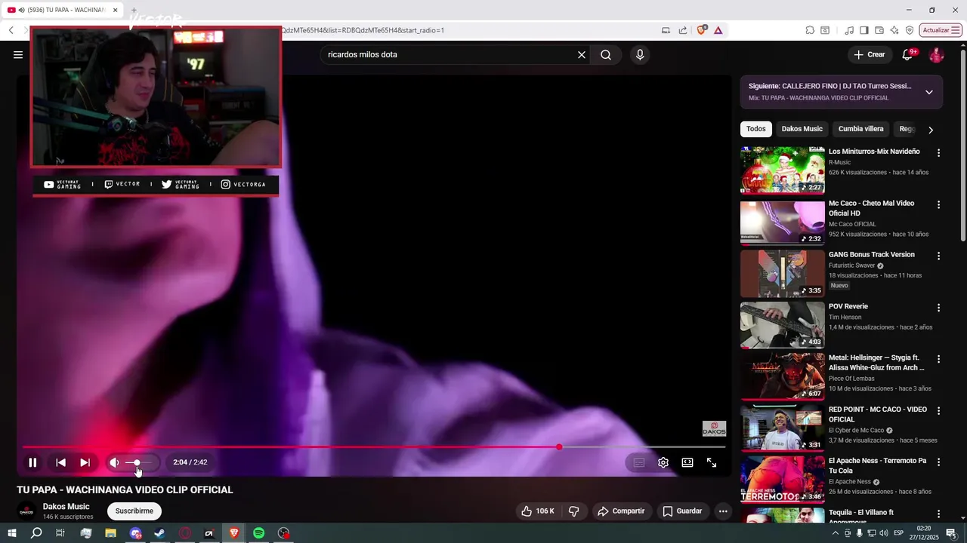
Task: Toggle subtitles on the player
Action: pyautogui.click(x=639, y=462)
